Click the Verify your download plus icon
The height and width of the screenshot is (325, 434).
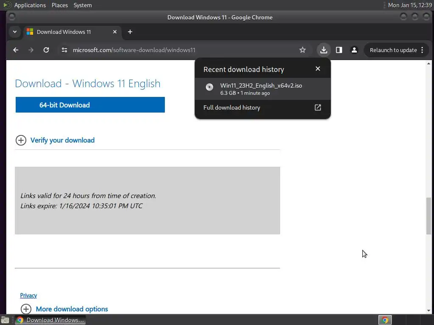[x=21, y=140]
